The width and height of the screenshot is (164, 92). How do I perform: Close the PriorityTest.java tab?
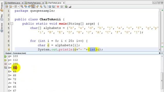(43, 3)
